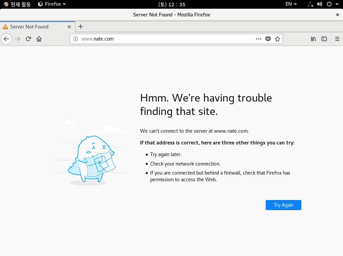The width and height of the screenshot is (343, 256).
Task: Click the network status icon in top bar
Action: (x=310, y=4)
